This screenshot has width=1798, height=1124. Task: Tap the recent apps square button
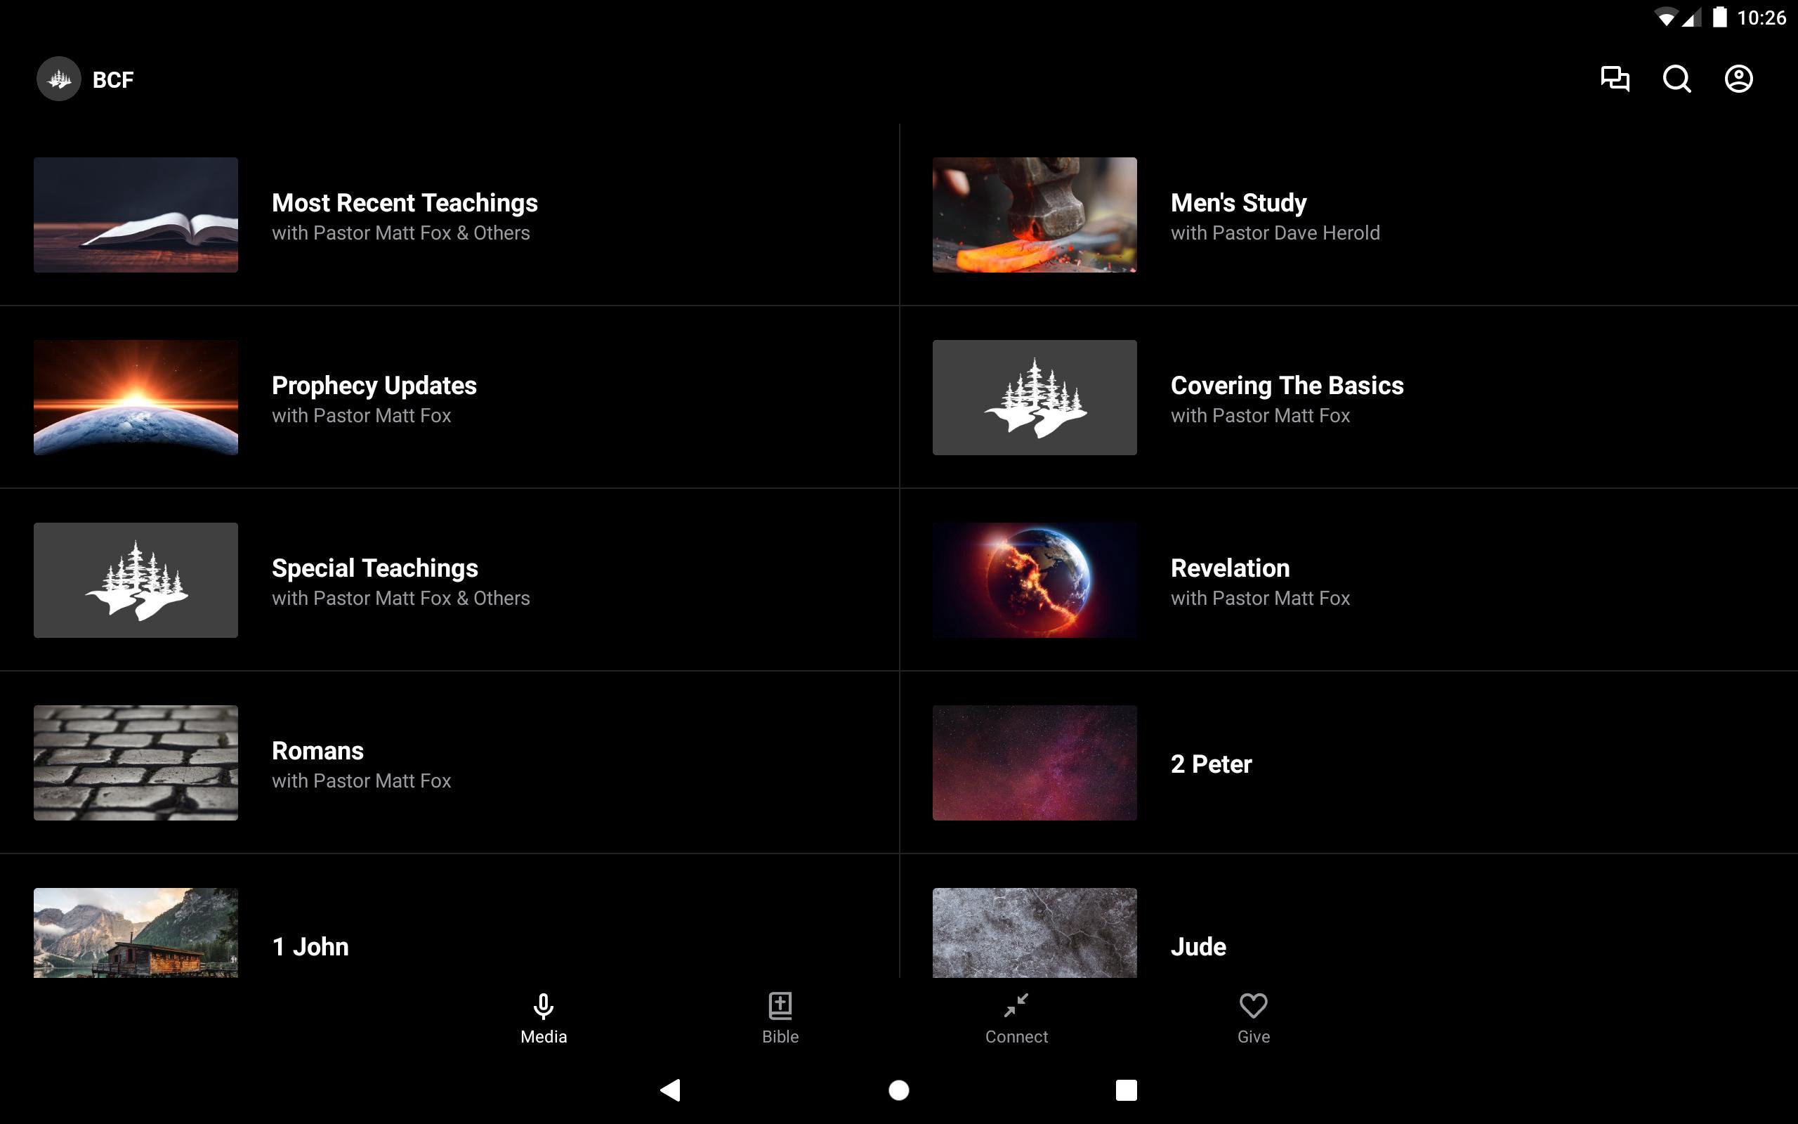coord(1126,1090)
